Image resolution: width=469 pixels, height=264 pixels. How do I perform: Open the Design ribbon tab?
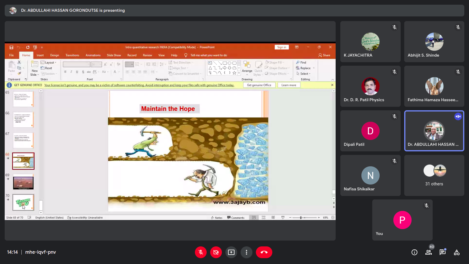(x=55, y=55)
